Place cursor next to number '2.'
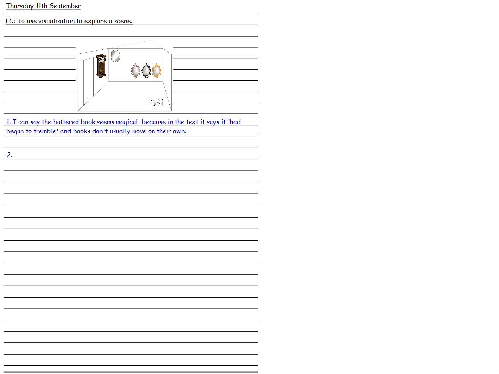Image resolution: width=499 pixels, height=374 pixels. (15, 155)
